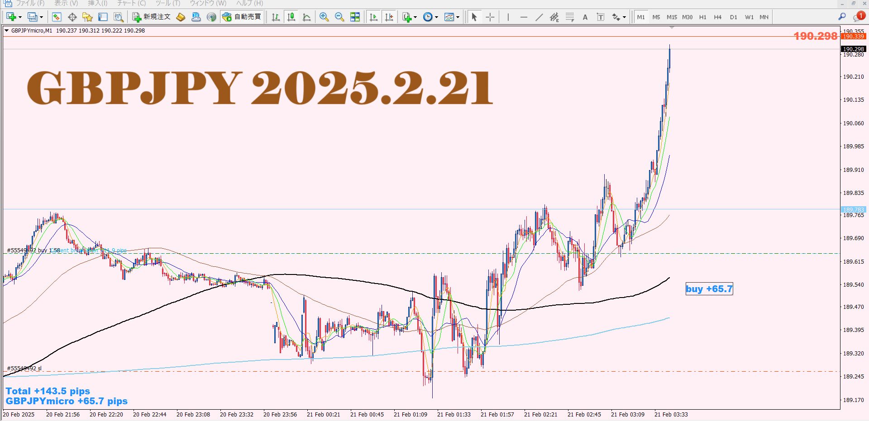Select the crosshair tool
Viewport: 869px width, 421px height.
point(490,17)
